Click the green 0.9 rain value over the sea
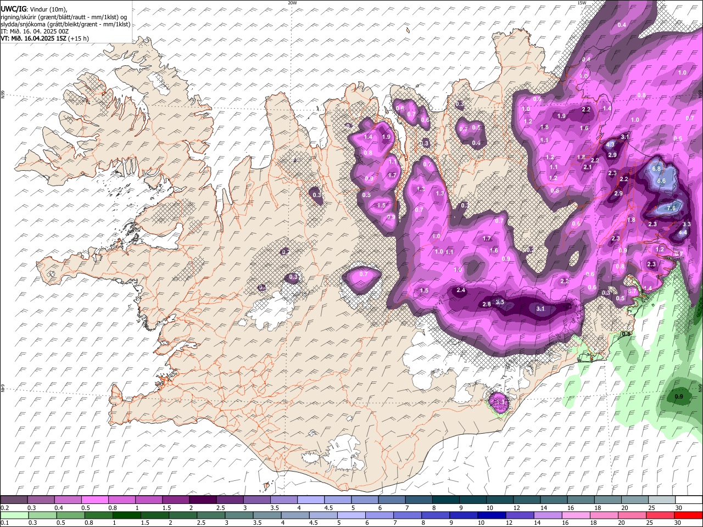Screen dimensions: 703x527 (x=679, y=397)
